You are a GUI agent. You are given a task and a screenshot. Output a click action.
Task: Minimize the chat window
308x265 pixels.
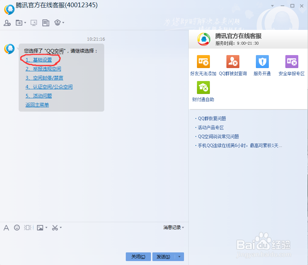(282, 6)
